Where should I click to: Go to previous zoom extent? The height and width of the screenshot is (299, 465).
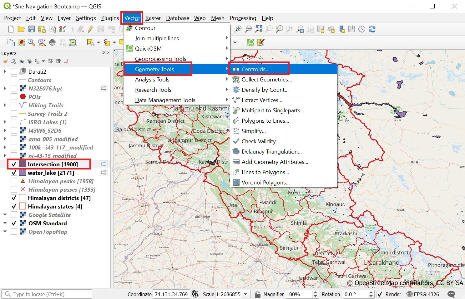(x=300, y=29)
